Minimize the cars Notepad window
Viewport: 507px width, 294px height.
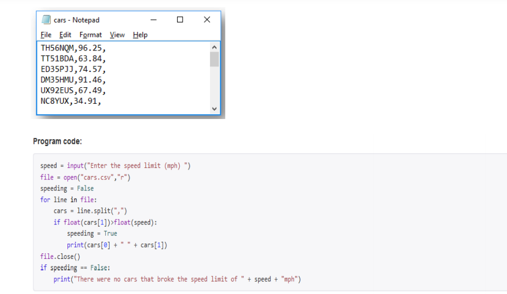click(153, 20)
